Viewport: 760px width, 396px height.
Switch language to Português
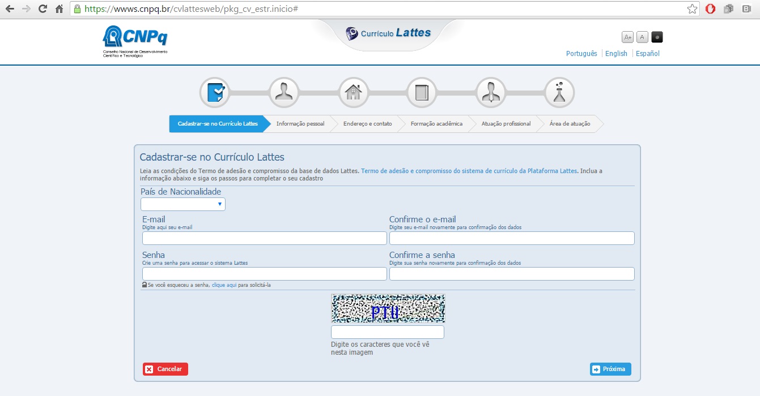click(x=581, y=54)
